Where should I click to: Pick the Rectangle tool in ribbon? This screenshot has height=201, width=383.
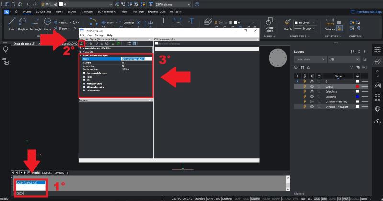35,22
